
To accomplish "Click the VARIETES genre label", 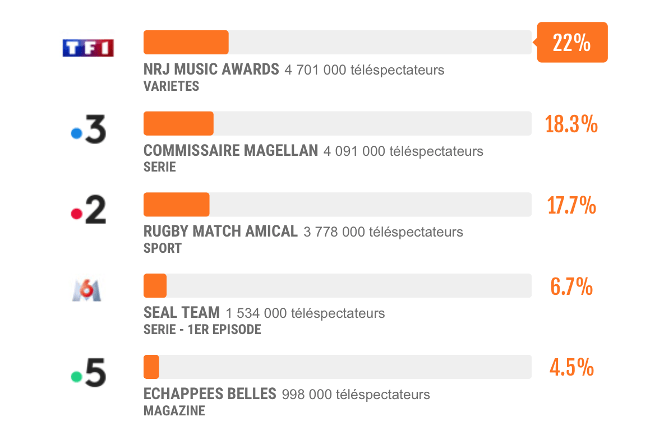I will (171, 86).
